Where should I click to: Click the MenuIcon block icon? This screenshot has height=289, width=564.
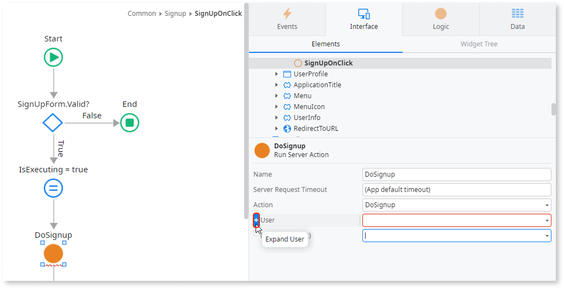tap(287, 107)
